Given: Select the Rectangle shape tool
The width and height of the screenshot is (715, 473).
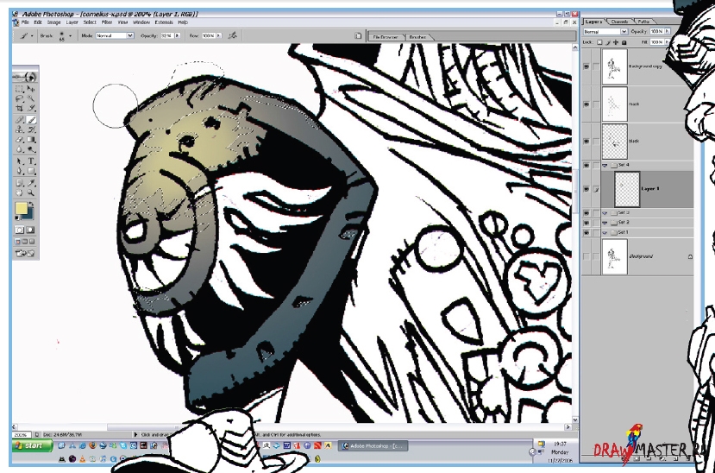Looking at the screenshot, I should [x=31, y=171].
